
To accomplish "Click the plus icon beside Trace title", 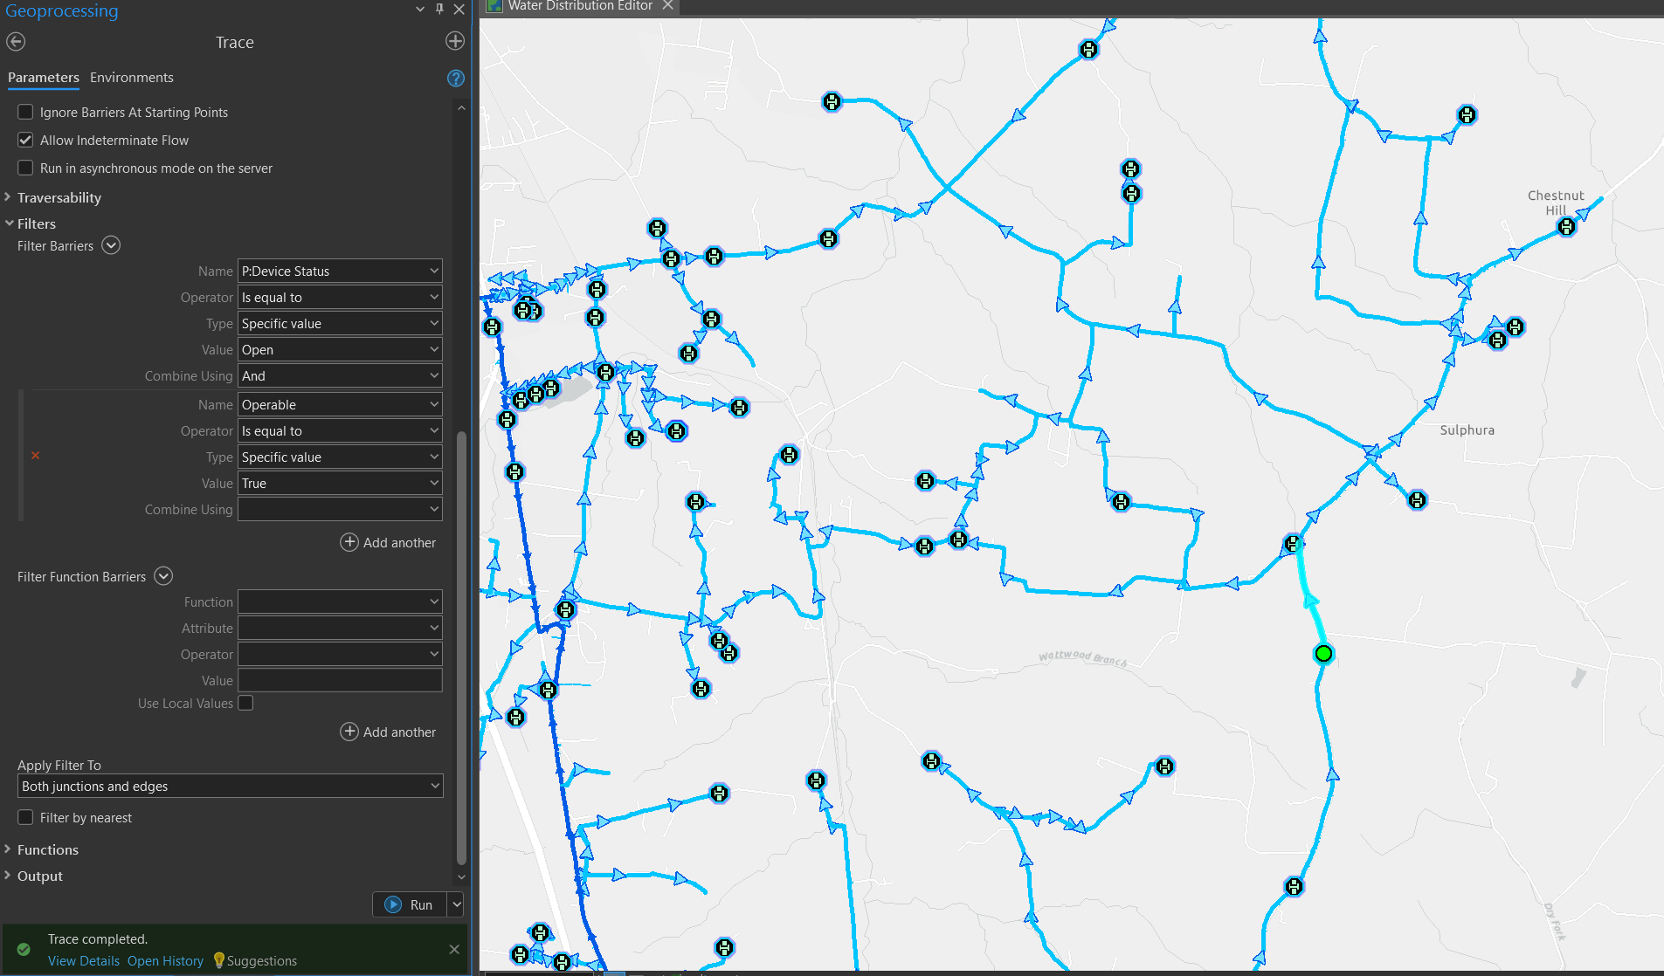I will (x=455, y=40).
